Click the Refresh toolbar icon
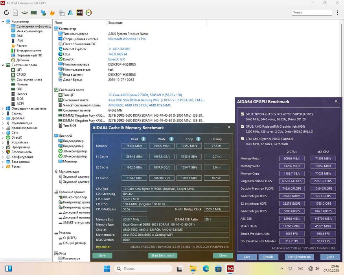The height and width of the screenshot is (275, 344). pos(6,13)
